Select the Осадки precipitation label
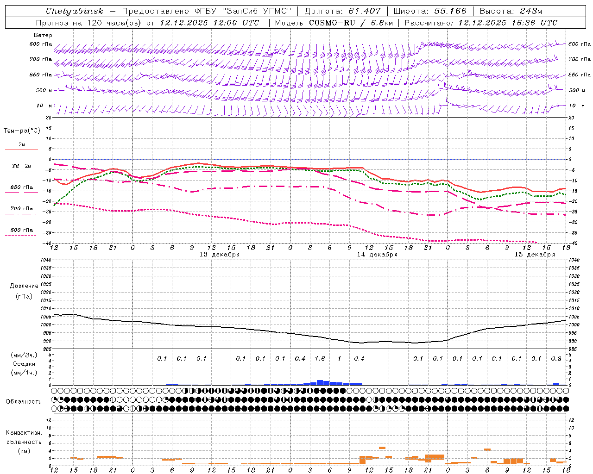Viewport: 593px width, 474px height. point(24,364)
